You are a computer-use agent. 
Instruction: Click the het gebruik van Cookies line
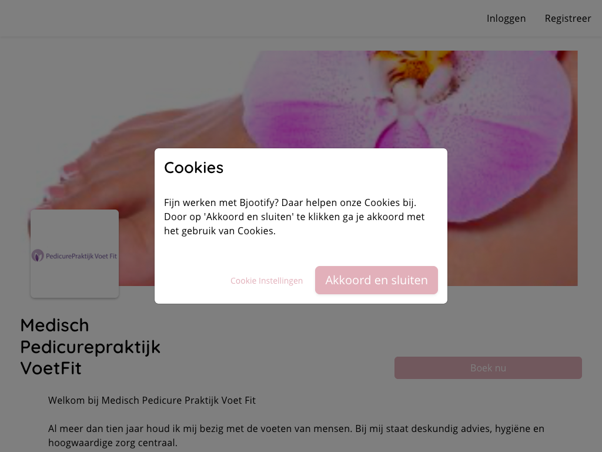[x=220, y=231]
